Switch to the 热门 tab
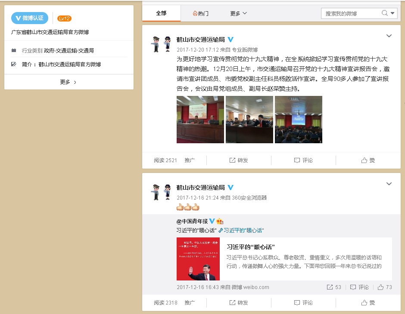The height and width of the screenshot is (314, 405). point(200,13)
